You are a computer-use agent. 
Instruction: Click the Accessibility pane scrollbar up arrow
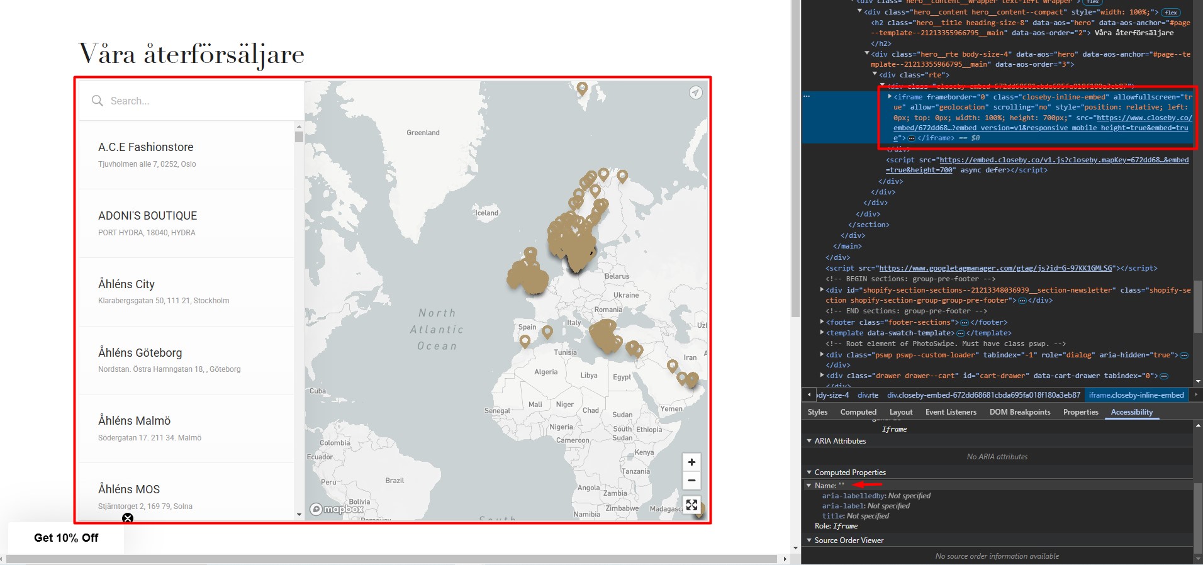[x=1198, y=426]
